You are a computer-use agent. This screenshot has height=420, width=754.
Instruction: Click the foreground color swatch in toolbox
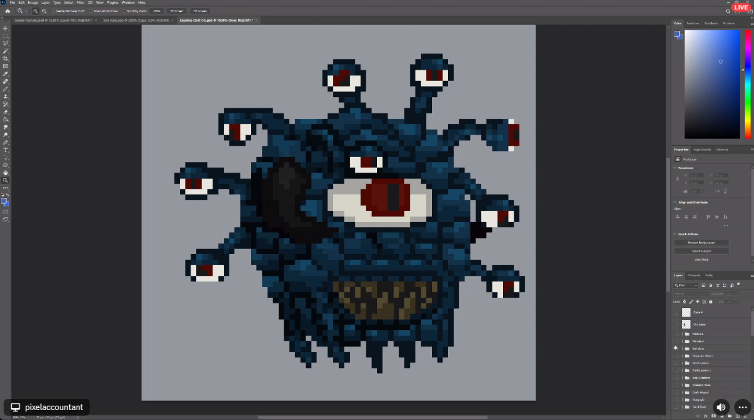[4, 201]
